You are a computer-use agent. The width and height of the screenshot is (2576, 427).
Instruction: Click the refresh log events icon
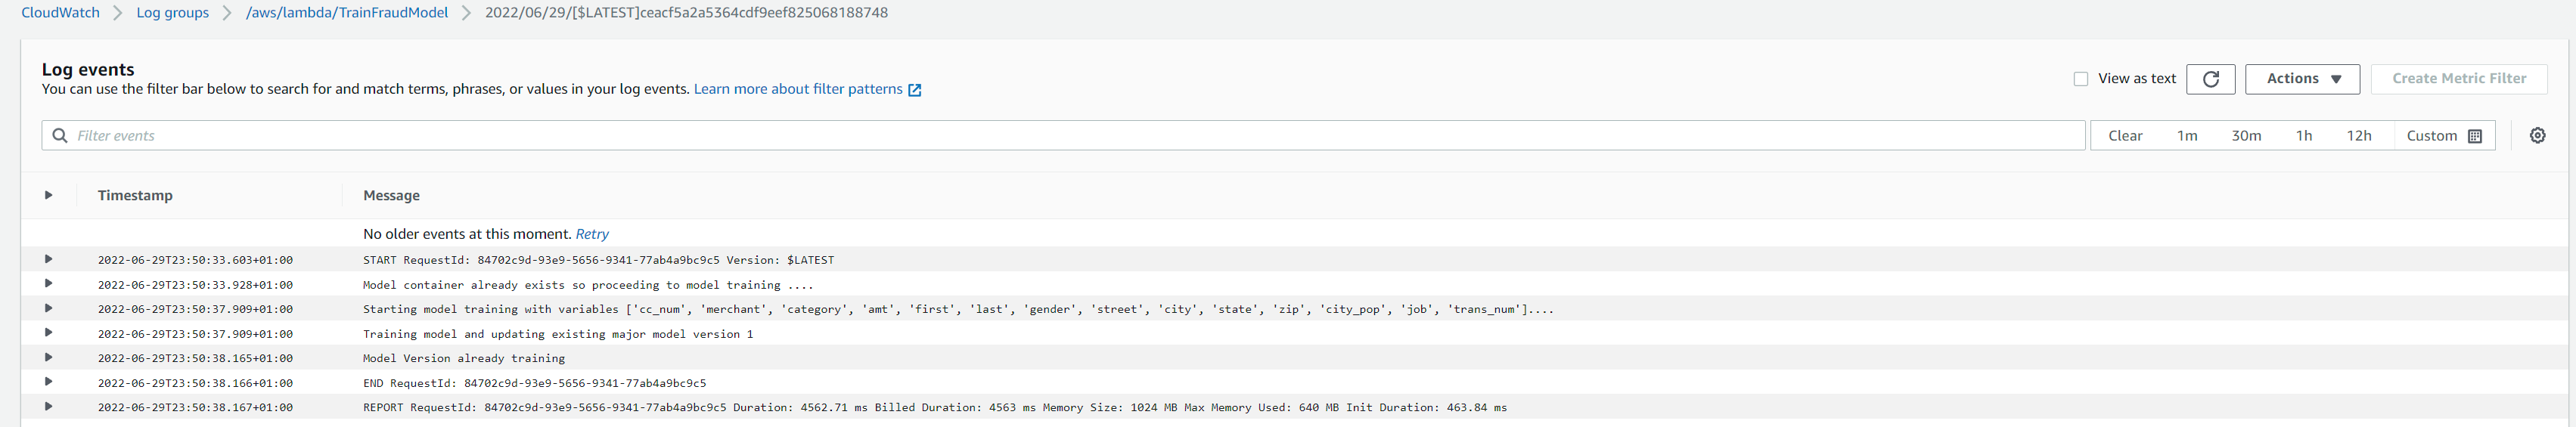(2210, 79)
